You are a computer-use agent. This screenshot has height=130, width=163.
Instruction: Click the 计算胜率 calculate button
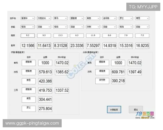(114, 109)
